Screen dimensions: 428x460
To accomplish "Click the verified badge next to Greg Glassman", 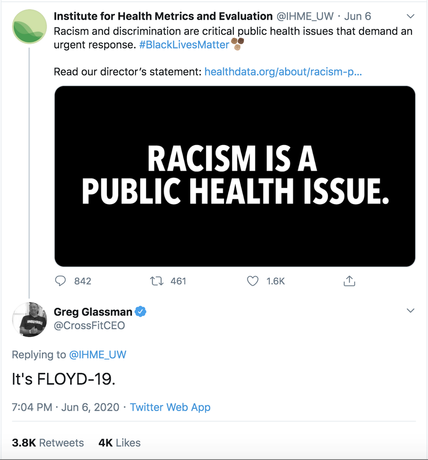I will pyautogui.click(x=140, y=311).
